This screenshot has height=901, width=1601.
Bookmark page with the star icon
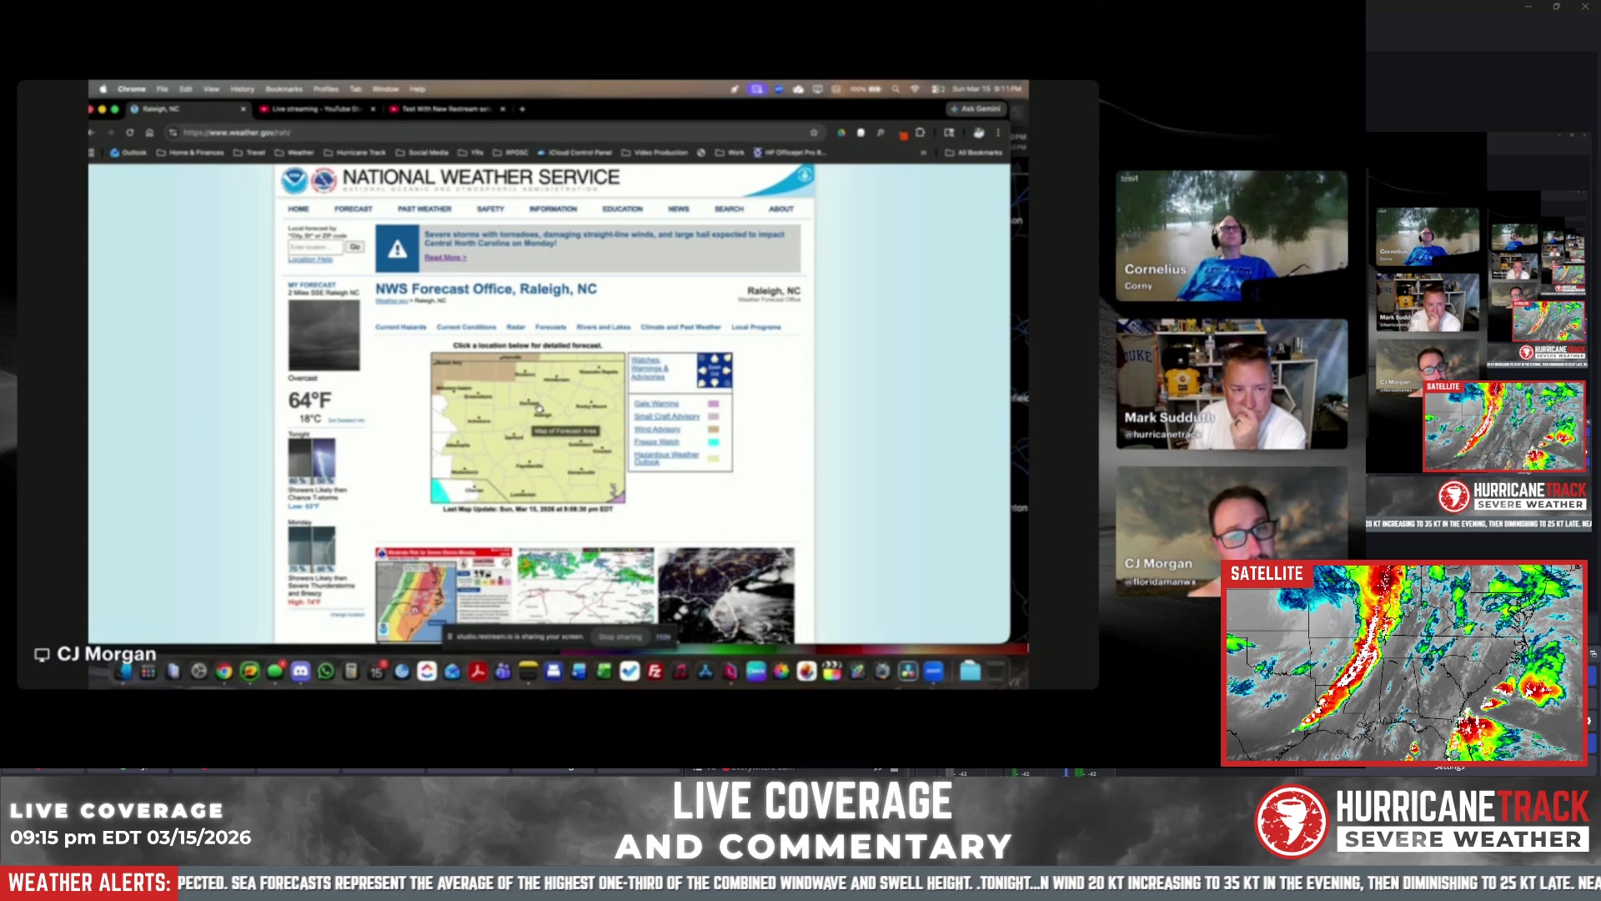(x=814, y=133)
